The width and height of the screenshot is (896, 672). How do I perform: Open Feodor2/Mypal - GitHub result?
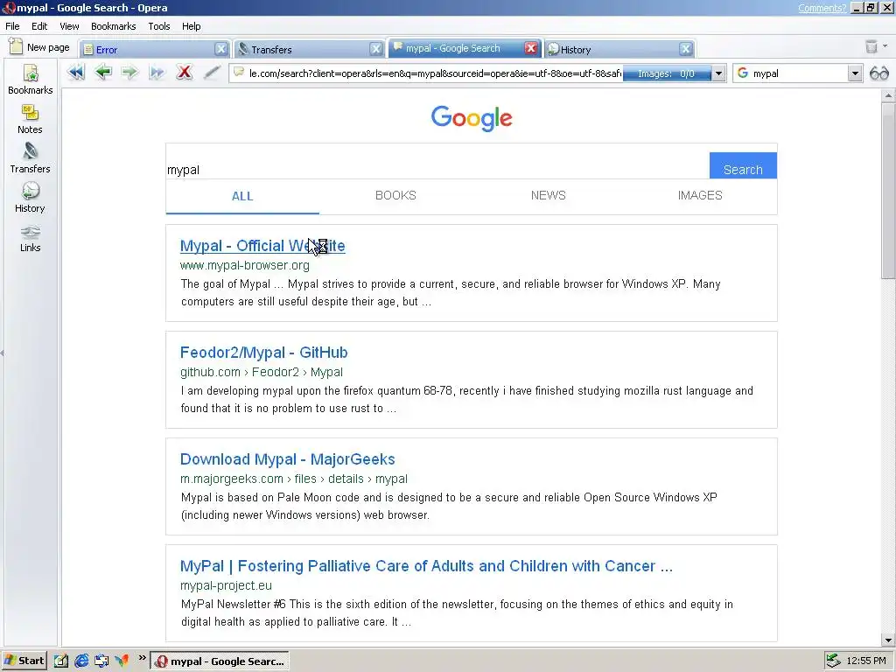coord(264,353)
